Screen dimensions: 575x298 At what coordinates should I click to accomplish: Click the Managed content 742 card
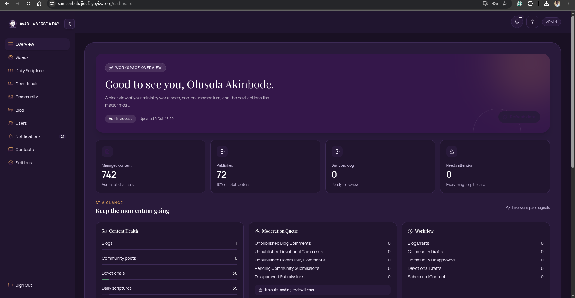150,167
